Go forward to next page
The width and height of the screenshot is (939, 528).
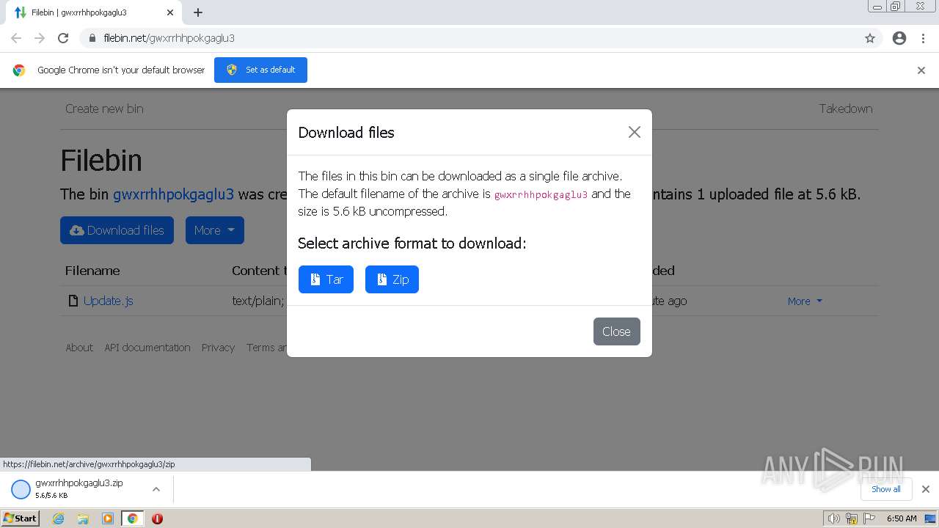pos(40,38)
